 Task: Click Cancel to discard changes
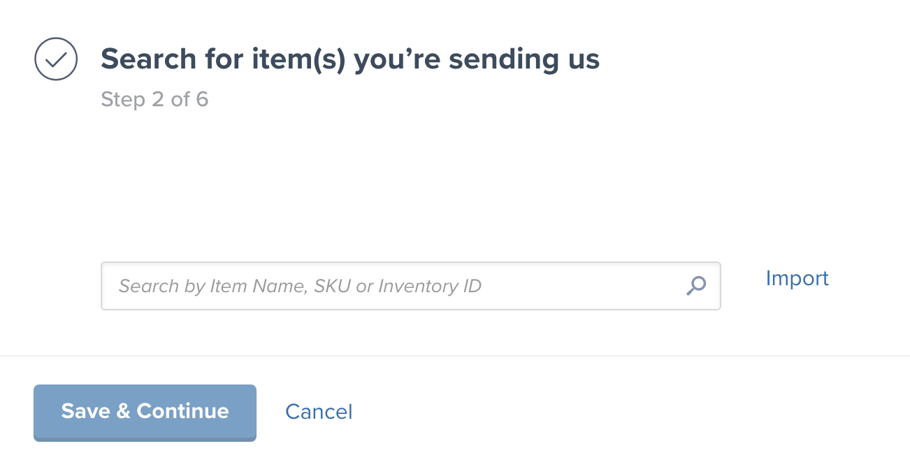319,412
